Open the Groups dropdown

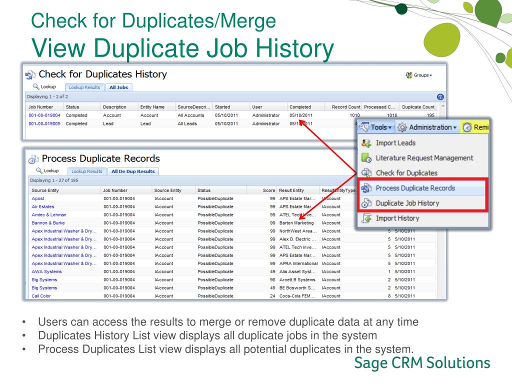pos(418,75)
